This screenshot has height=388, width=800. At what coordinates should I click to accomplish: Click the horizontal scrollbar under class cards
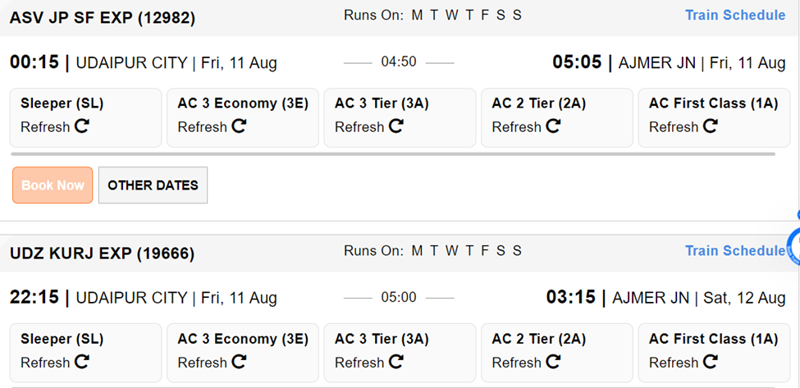click(x=392, y=153)
